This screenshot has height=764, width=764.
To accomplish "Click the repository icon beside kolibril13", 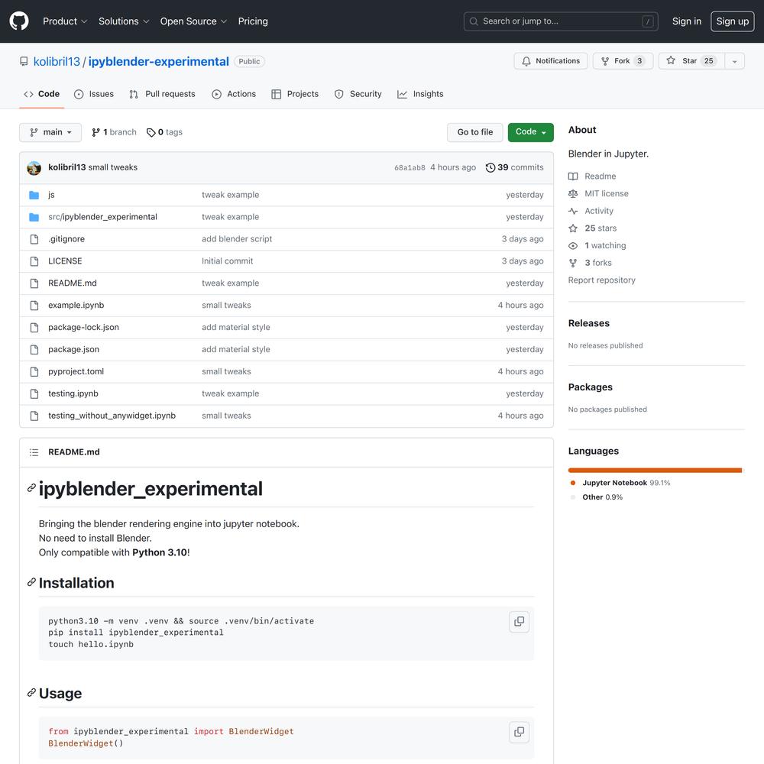I will coord(24,61).
